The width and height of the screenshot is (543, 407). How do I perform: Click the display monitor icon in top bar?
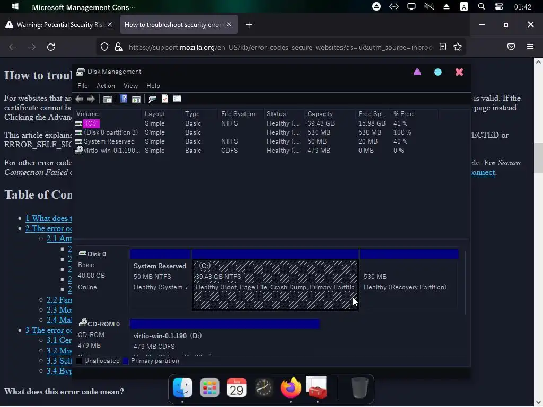(x=411, y=6)
